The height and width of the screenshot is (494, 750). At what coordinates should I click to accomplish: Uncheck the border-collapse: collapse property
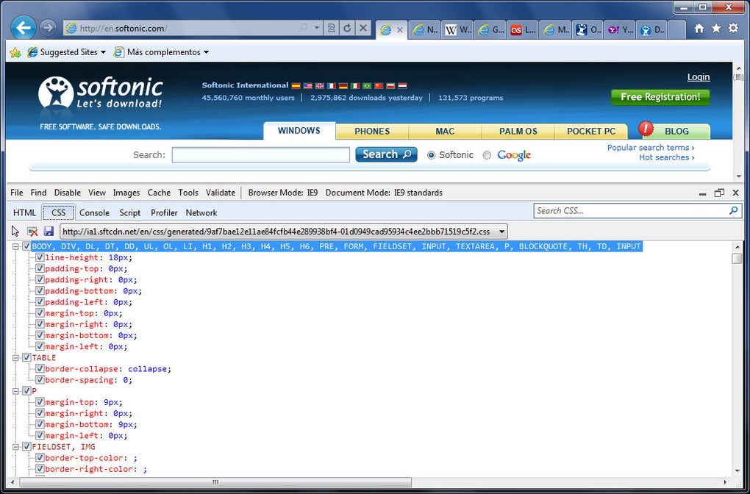[40, 369]
